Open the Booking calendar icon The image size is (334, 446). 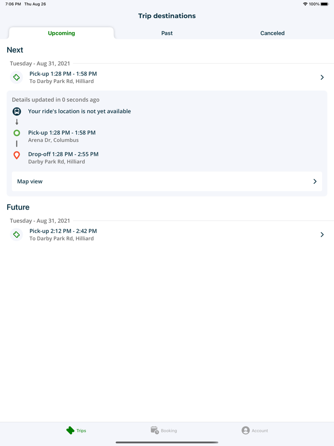155,430
